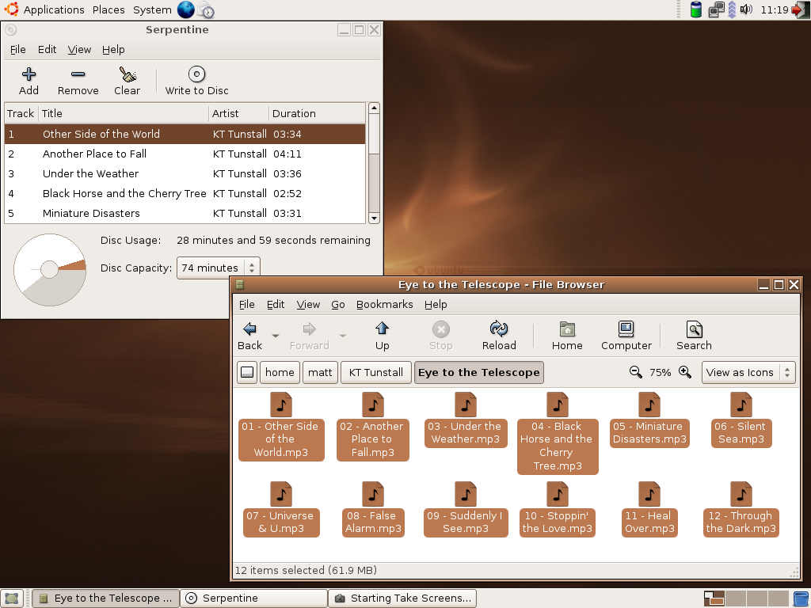Click Show Desktop button in bottom panel
The width and height of the screenshot is (811, 608).
(11, 598)
